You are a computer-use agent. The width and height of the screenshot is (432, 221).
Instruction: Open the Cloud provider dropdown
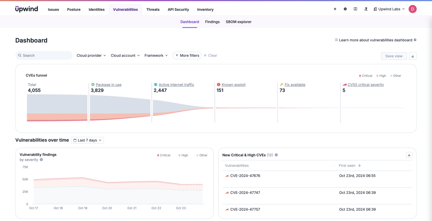point(91,55)
